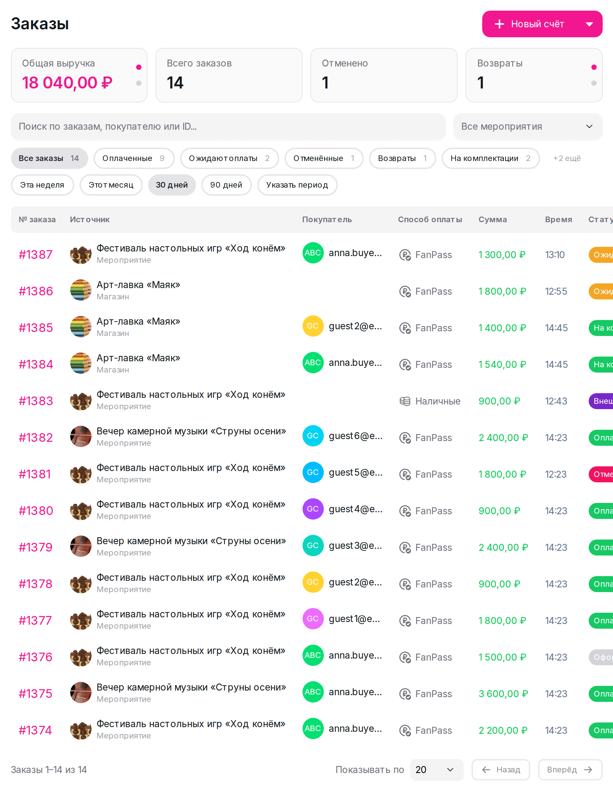Click the purple GC avatar in order #1380
Screen dimensions: 613x791
coord(313,509)
